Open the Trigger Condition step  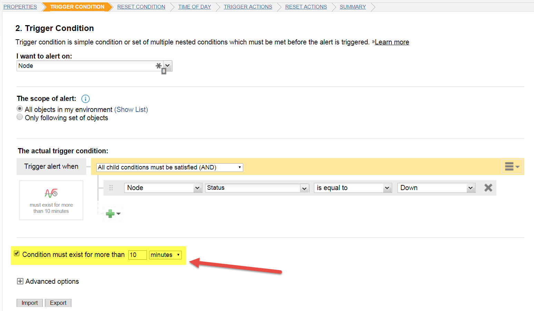[x=77, y=7]
